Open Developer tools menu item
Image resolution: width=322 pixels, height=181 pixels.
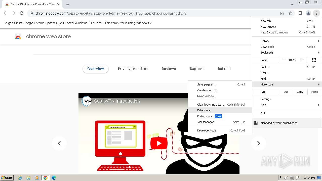[220, 130]
